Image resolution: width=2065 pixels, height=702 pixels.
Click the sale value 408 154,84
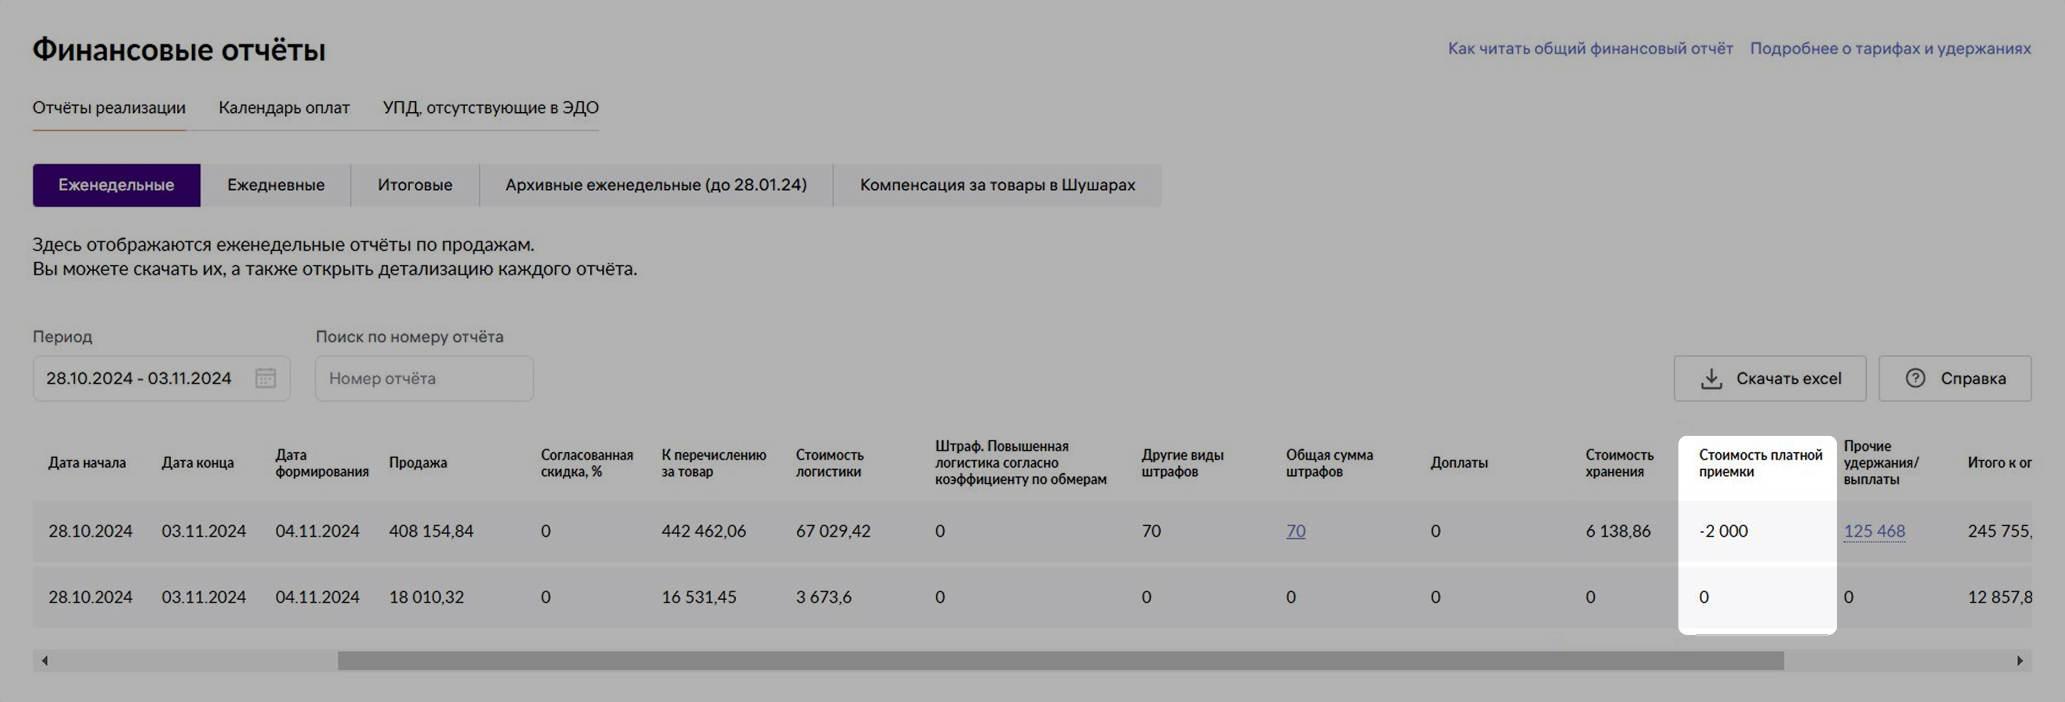coord(431,531)
